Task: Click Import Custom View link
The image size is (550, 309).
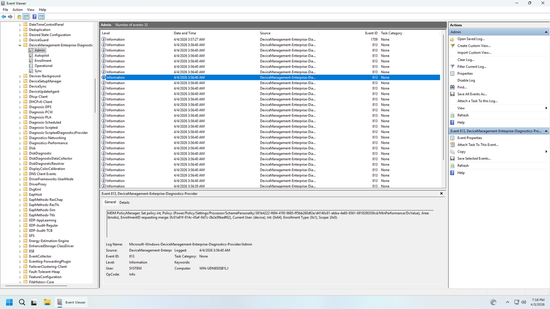Action: 474,53
